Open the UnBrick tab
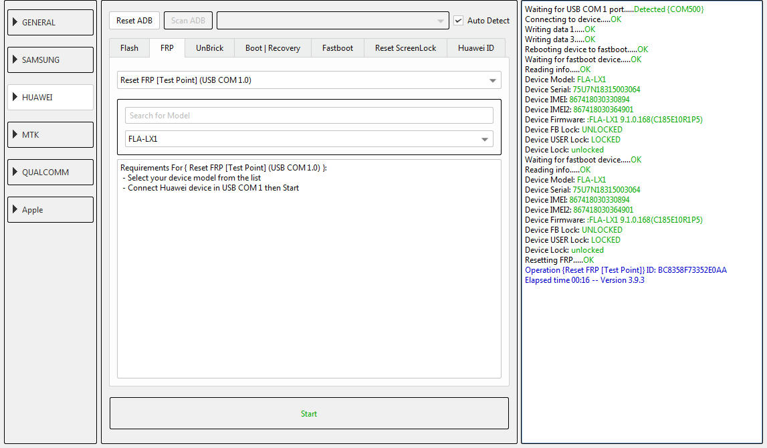 pyautogui.click(x=210, y=48)
